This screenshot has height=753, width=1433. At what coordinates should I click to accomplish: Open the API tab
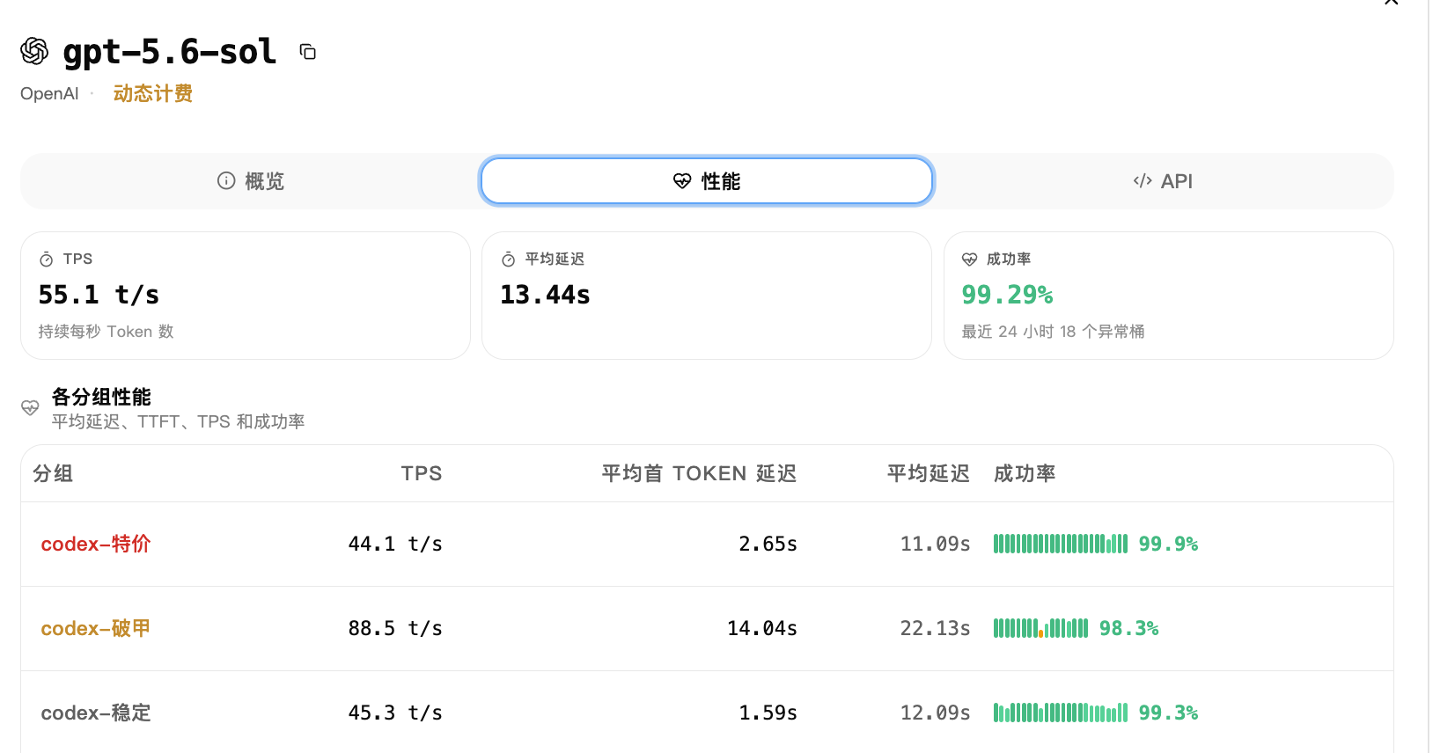pyautogui.click(x=1163, y=181)
